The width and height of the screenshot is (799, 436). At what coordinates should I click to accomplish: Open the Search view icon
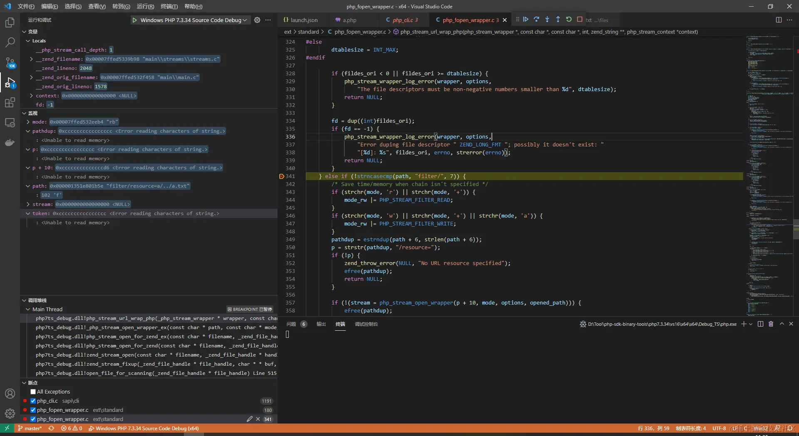(x=10, y=42)
